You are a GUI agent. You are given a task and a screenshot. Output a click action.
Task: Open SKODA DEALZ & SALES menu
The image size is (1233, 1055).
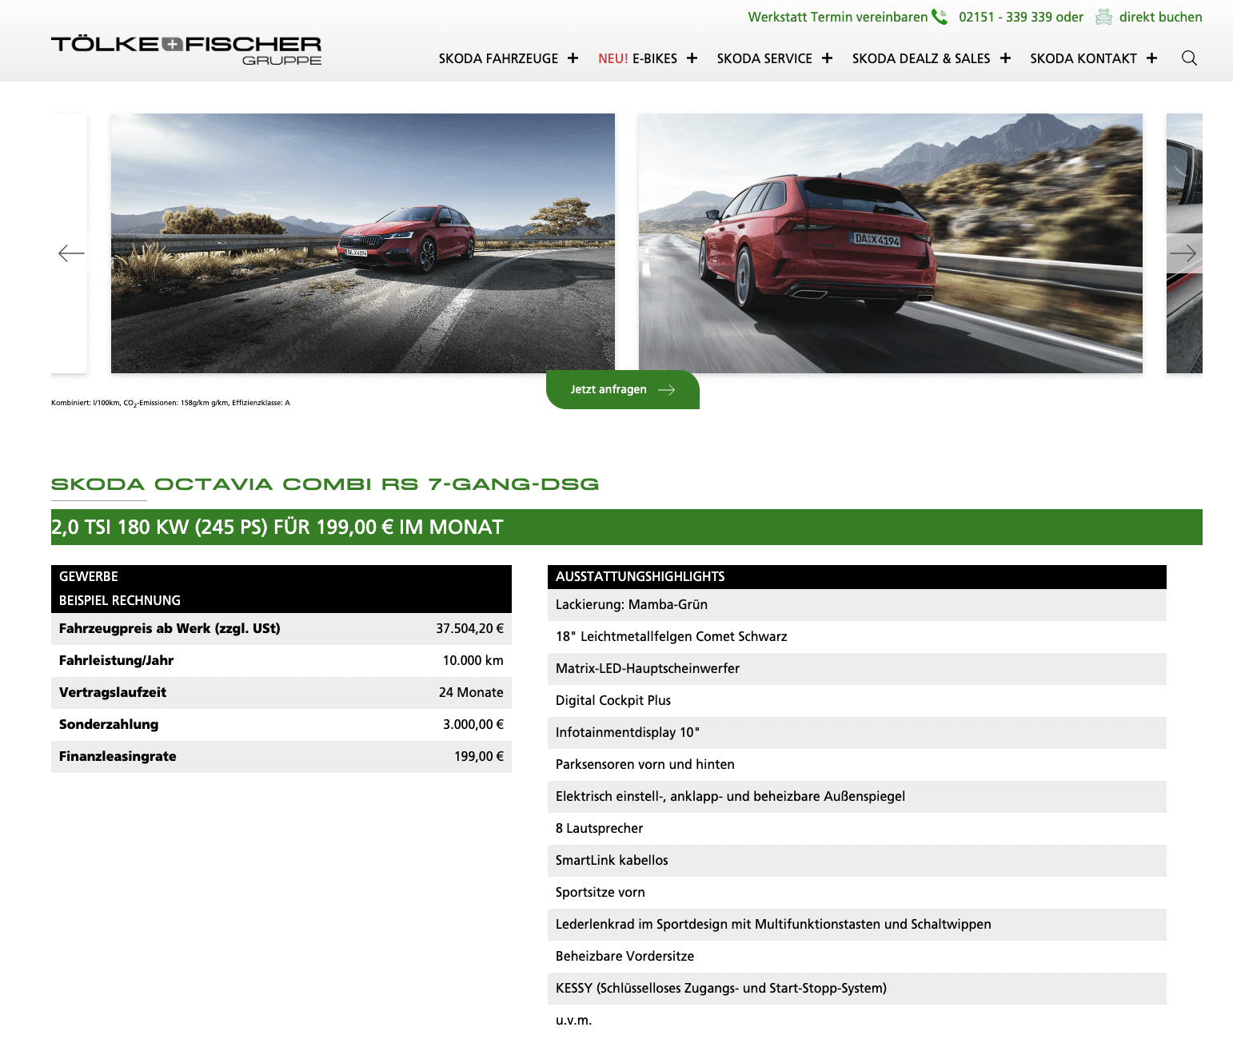[x=921, y=58]
